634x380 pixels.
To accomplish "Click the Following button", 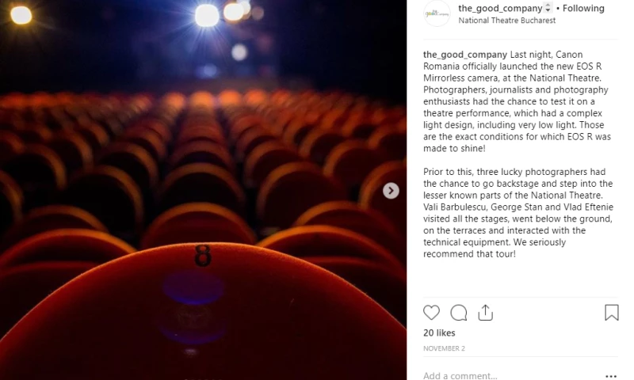I will [x=583, y=8].
